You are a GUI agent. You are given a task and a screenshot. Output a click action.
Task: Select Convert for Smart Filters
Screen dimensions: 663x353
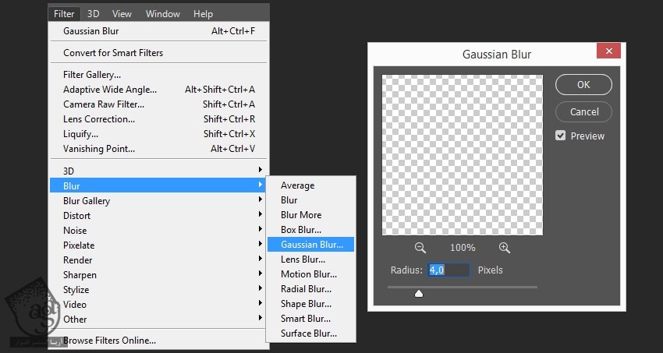pyautogui.click(x=113, y=53)
